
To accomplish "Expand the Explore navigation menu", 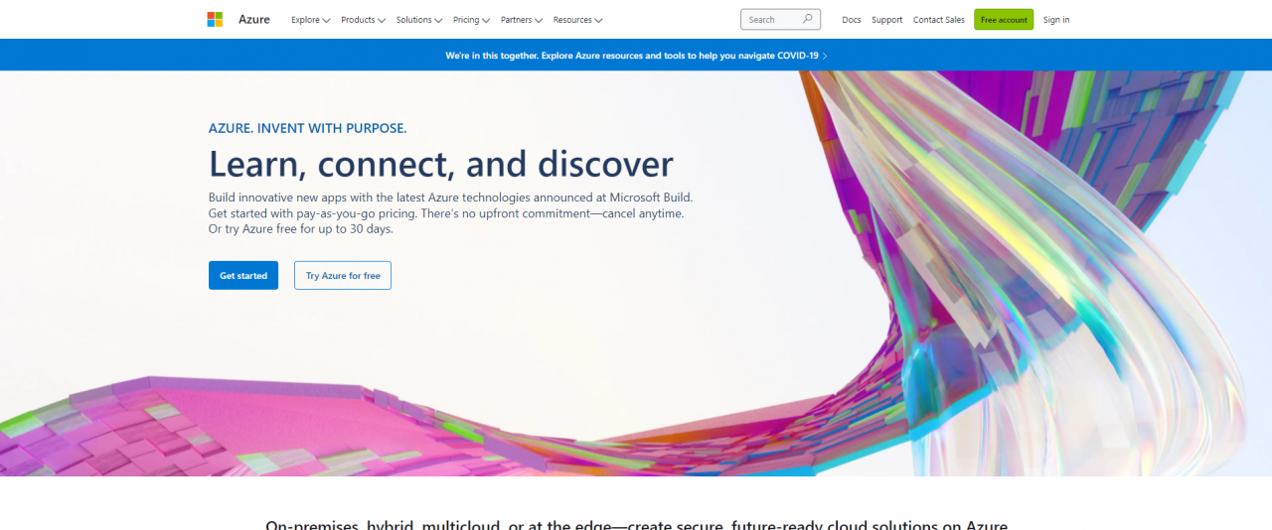I will [310, 20].
